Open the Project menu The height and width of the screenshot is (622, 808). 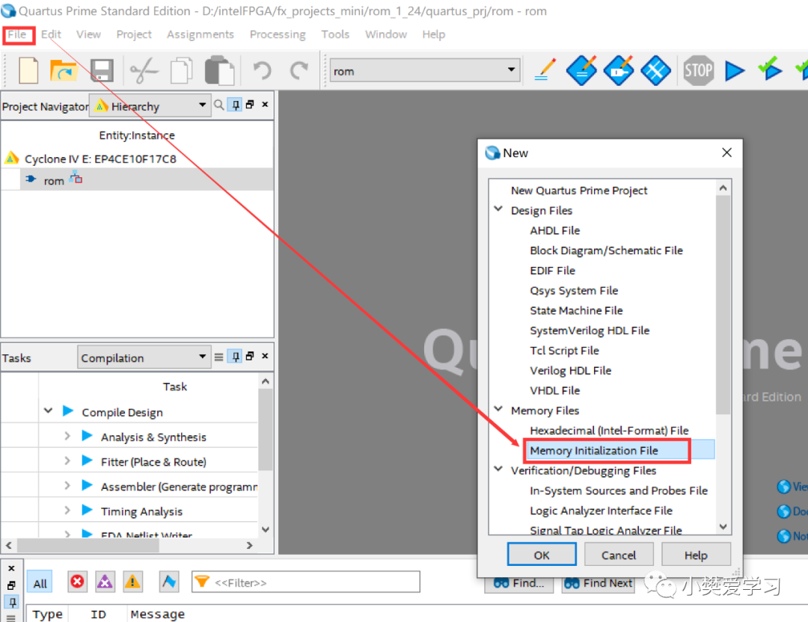(x=134, y=34)
